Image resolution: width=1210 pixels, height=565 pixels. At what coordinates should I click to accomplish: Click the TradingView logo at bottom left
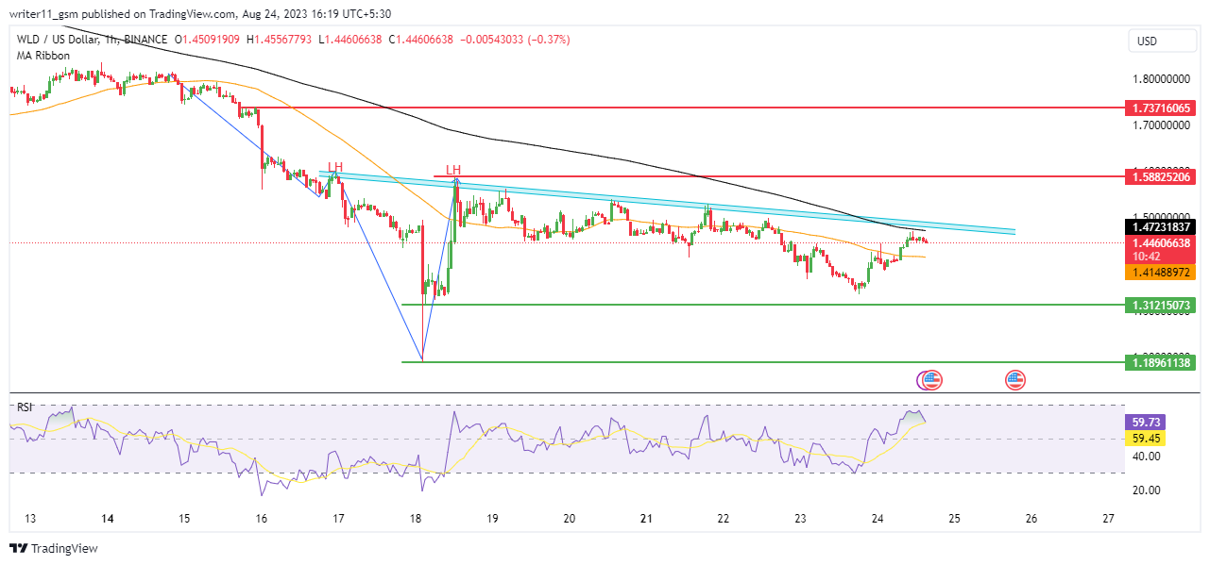[54, 548]
